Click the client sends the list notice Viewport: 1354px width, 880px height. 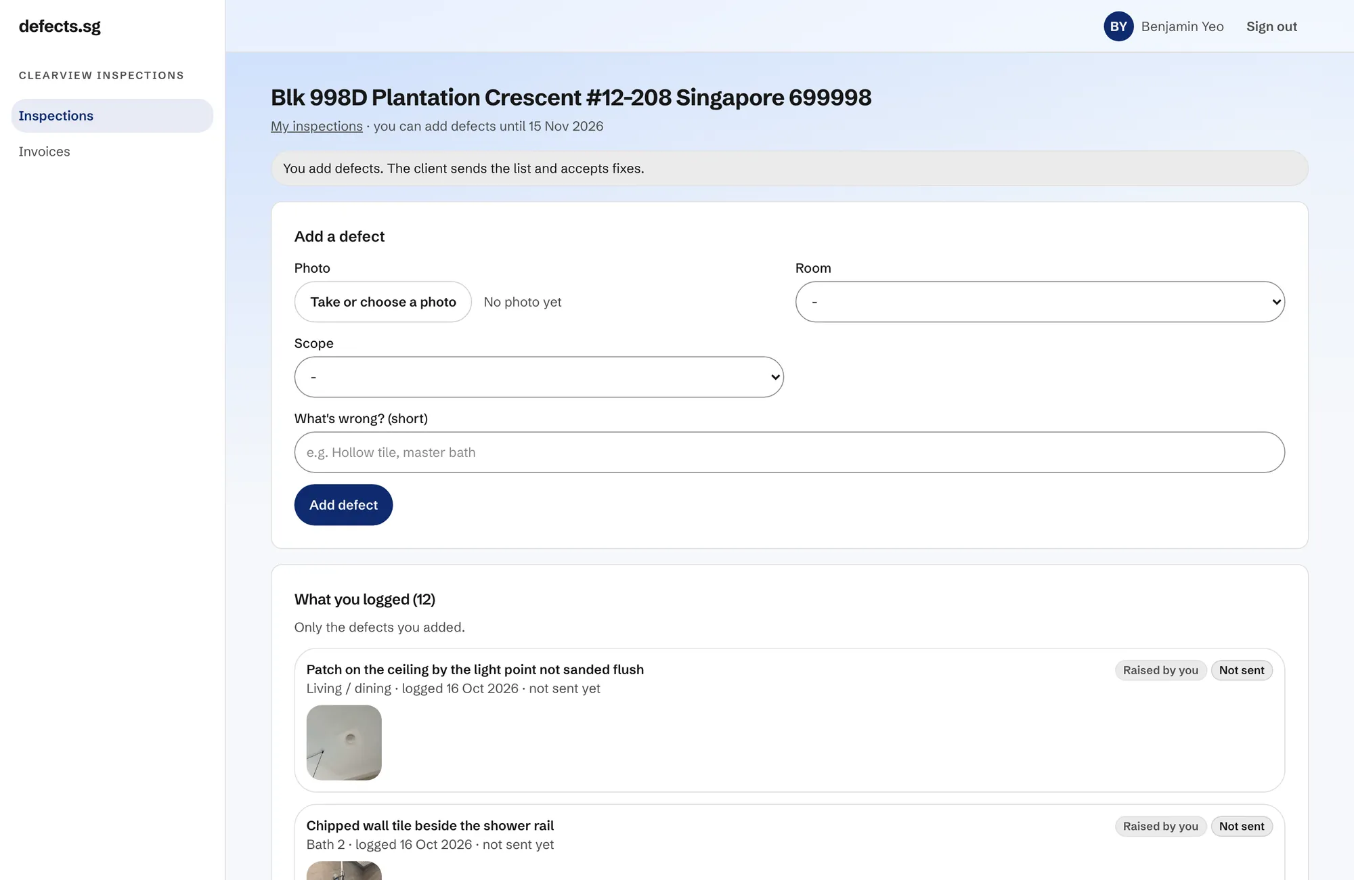[789, 169]
